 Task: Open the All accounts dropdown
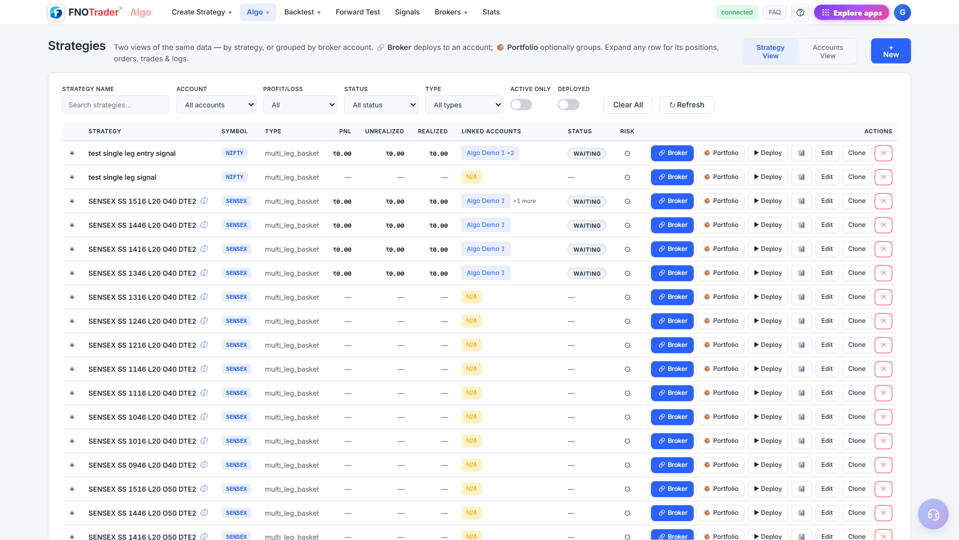216,105
